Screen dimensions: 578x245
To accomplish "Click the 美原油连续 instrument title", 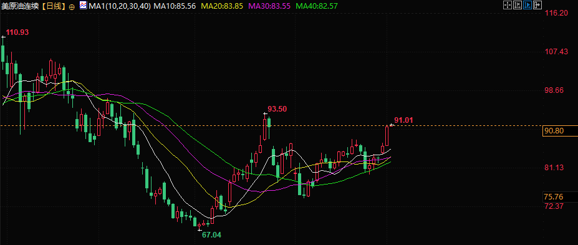I will [x=21, y=6].
